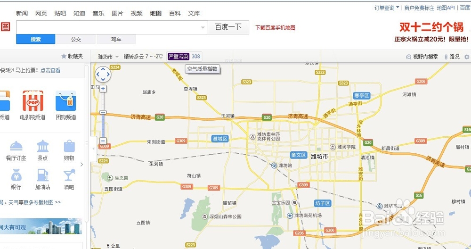Select the 酒吧 bar icon
Image resolution: width=471 pixels, height=249 pixels.
pyautogui.click(x=69, y=175)
